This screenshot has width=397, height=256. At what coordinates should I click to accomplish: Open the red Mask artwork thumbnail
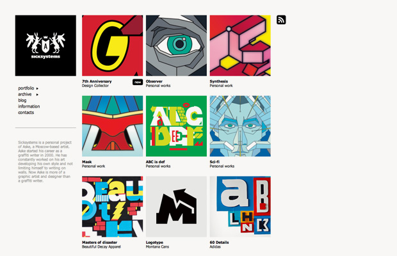113,126
